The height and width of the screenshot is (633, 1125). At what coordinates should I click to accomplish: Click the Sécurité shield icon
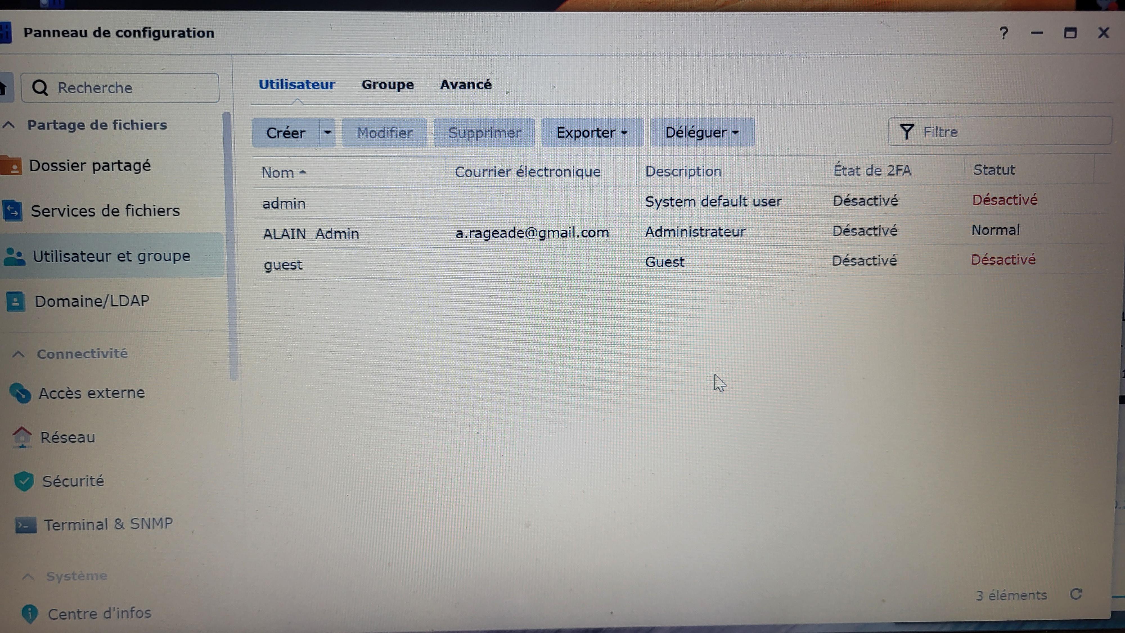(x=24, y=481)
